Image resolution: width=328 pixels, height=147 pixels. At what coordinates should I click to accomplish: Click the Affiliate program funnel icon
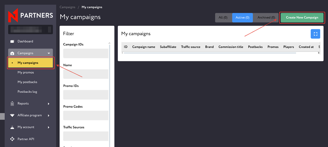tap(12, 116)
